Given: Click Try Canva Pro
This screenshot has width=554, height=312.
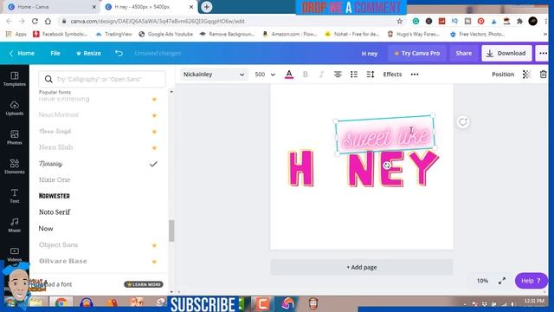Looking at the screenshot, I should click(x=417, y=53).
